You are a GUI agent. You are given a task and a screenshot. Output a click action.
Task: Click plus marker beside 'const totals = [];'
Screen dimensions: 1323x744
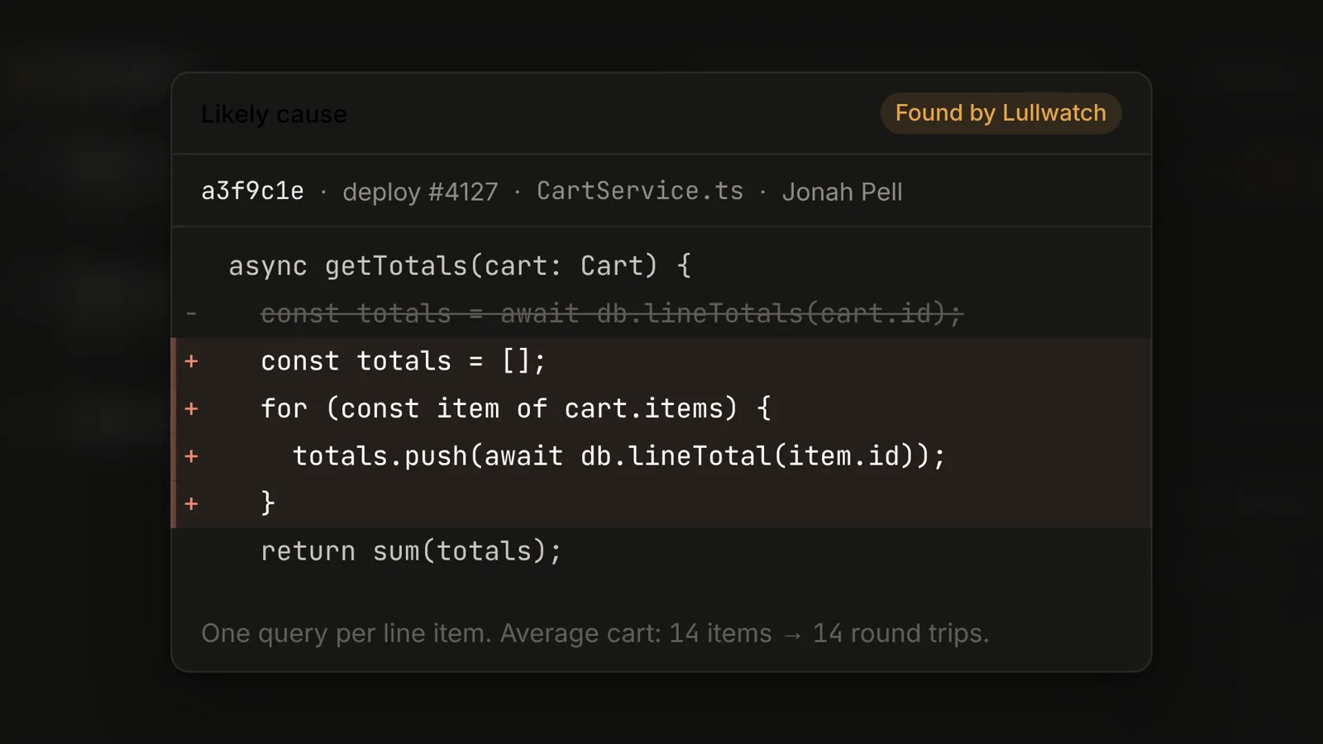(x=191, y=361)
